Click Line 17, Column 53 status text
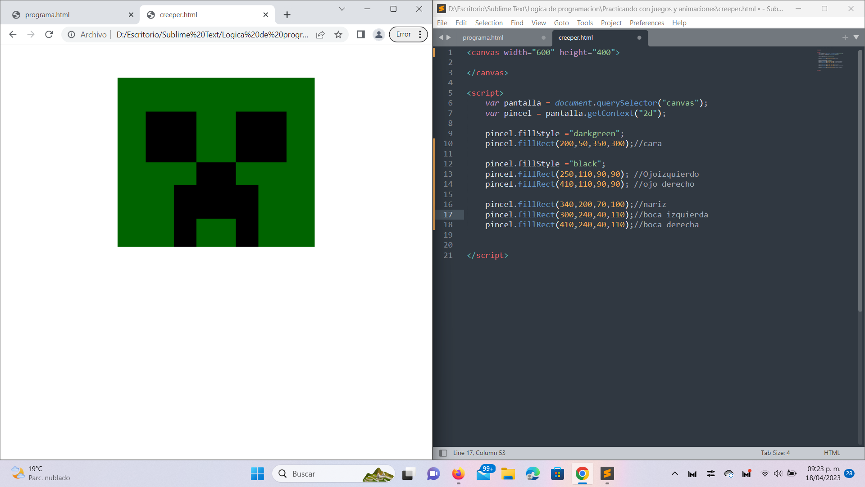Image resolution: width=865 pixels, height=487 pixels. (479, 453)
